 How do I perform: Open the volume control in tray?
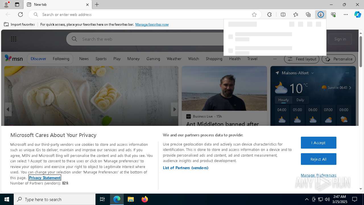[327, 199]
